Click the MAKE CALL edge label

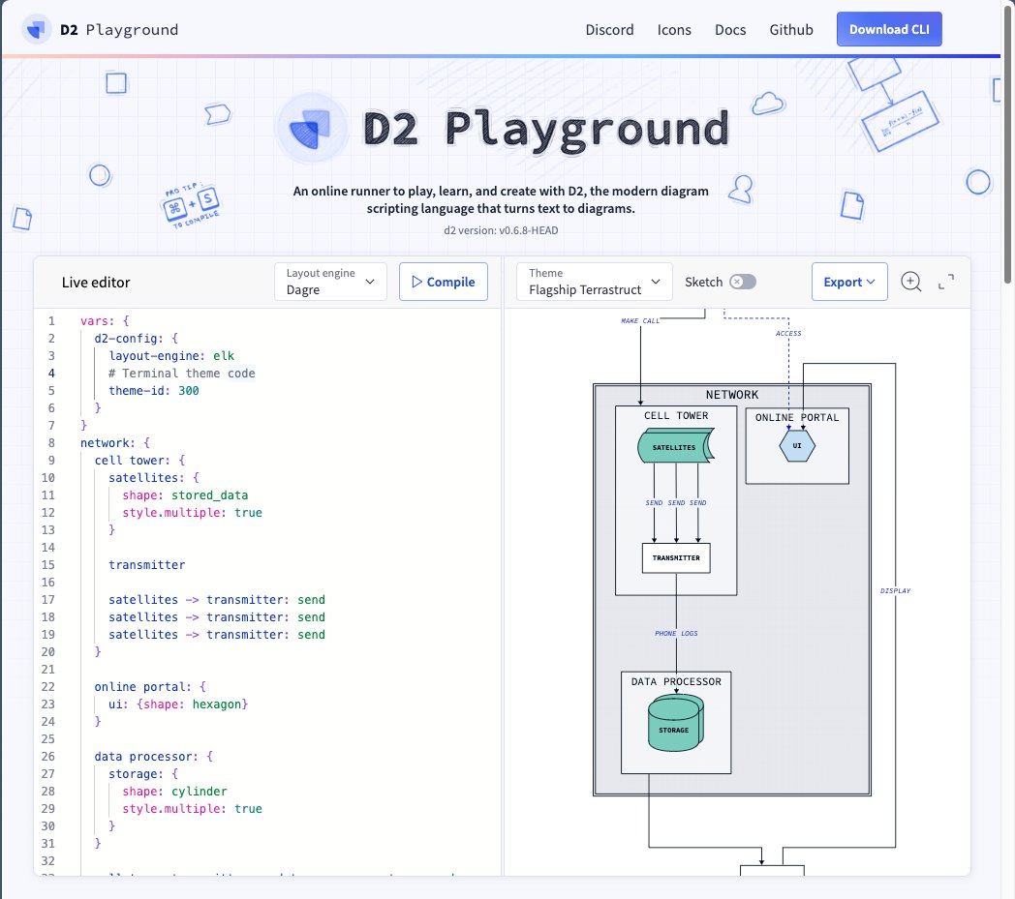point(640,320)
